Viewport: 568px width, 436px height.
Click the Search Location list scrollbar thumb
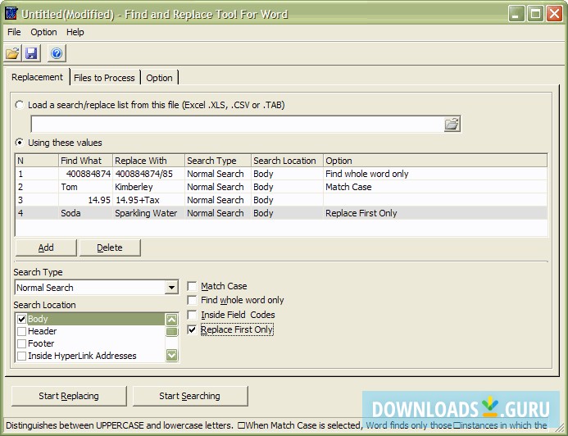click(x=171, y=331)
